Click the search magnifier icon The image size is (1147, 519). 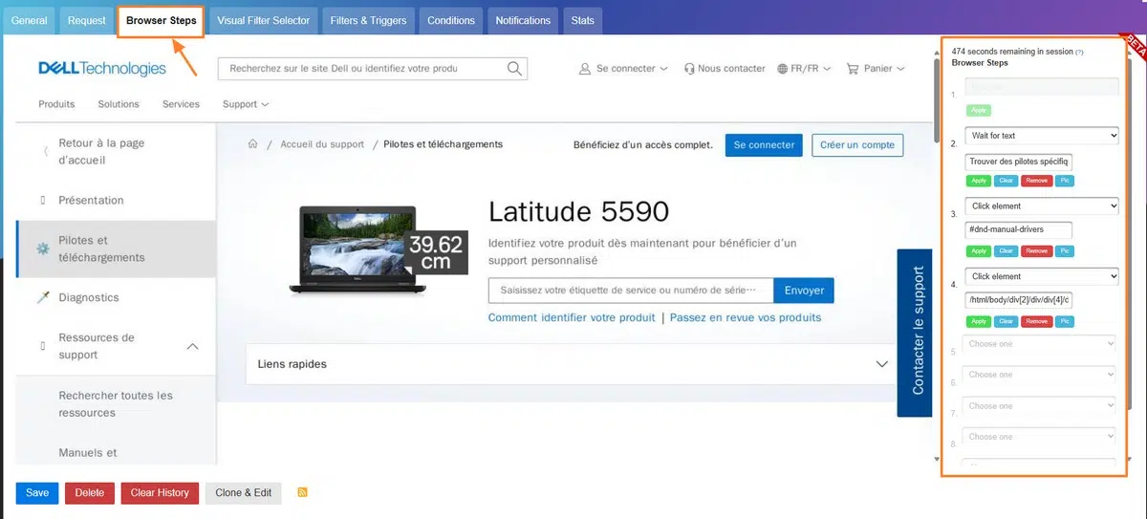click(x=515, y=69)
